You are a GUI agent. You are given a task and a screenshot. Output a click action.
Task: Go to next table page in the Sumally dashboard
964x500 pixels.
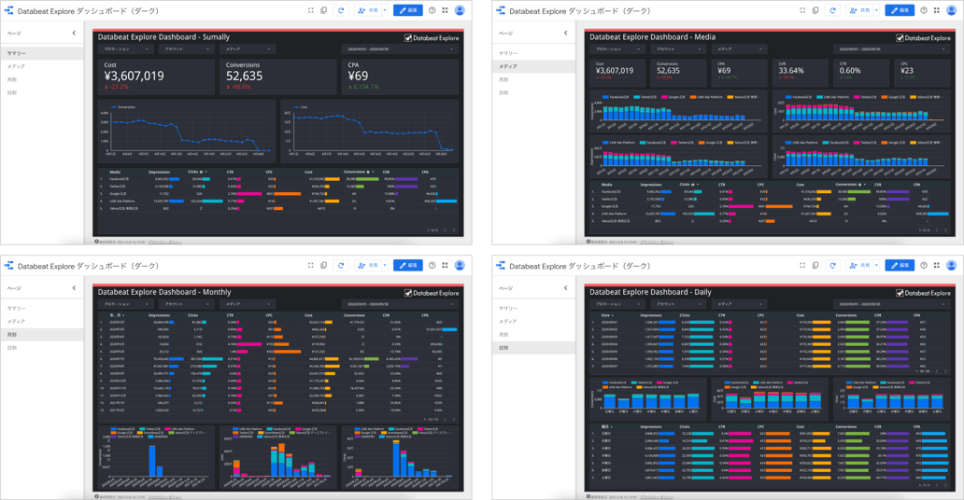455,230
